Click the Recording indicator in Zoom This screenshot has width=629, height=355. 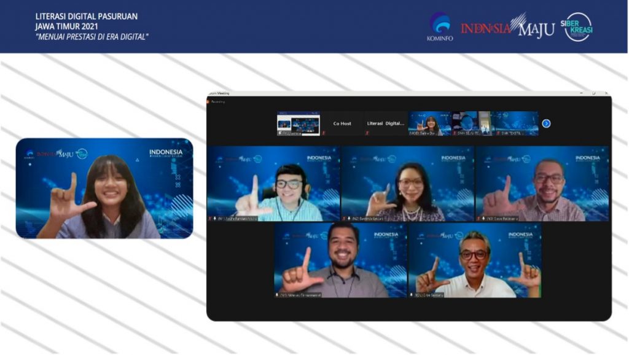click(216, 101)
